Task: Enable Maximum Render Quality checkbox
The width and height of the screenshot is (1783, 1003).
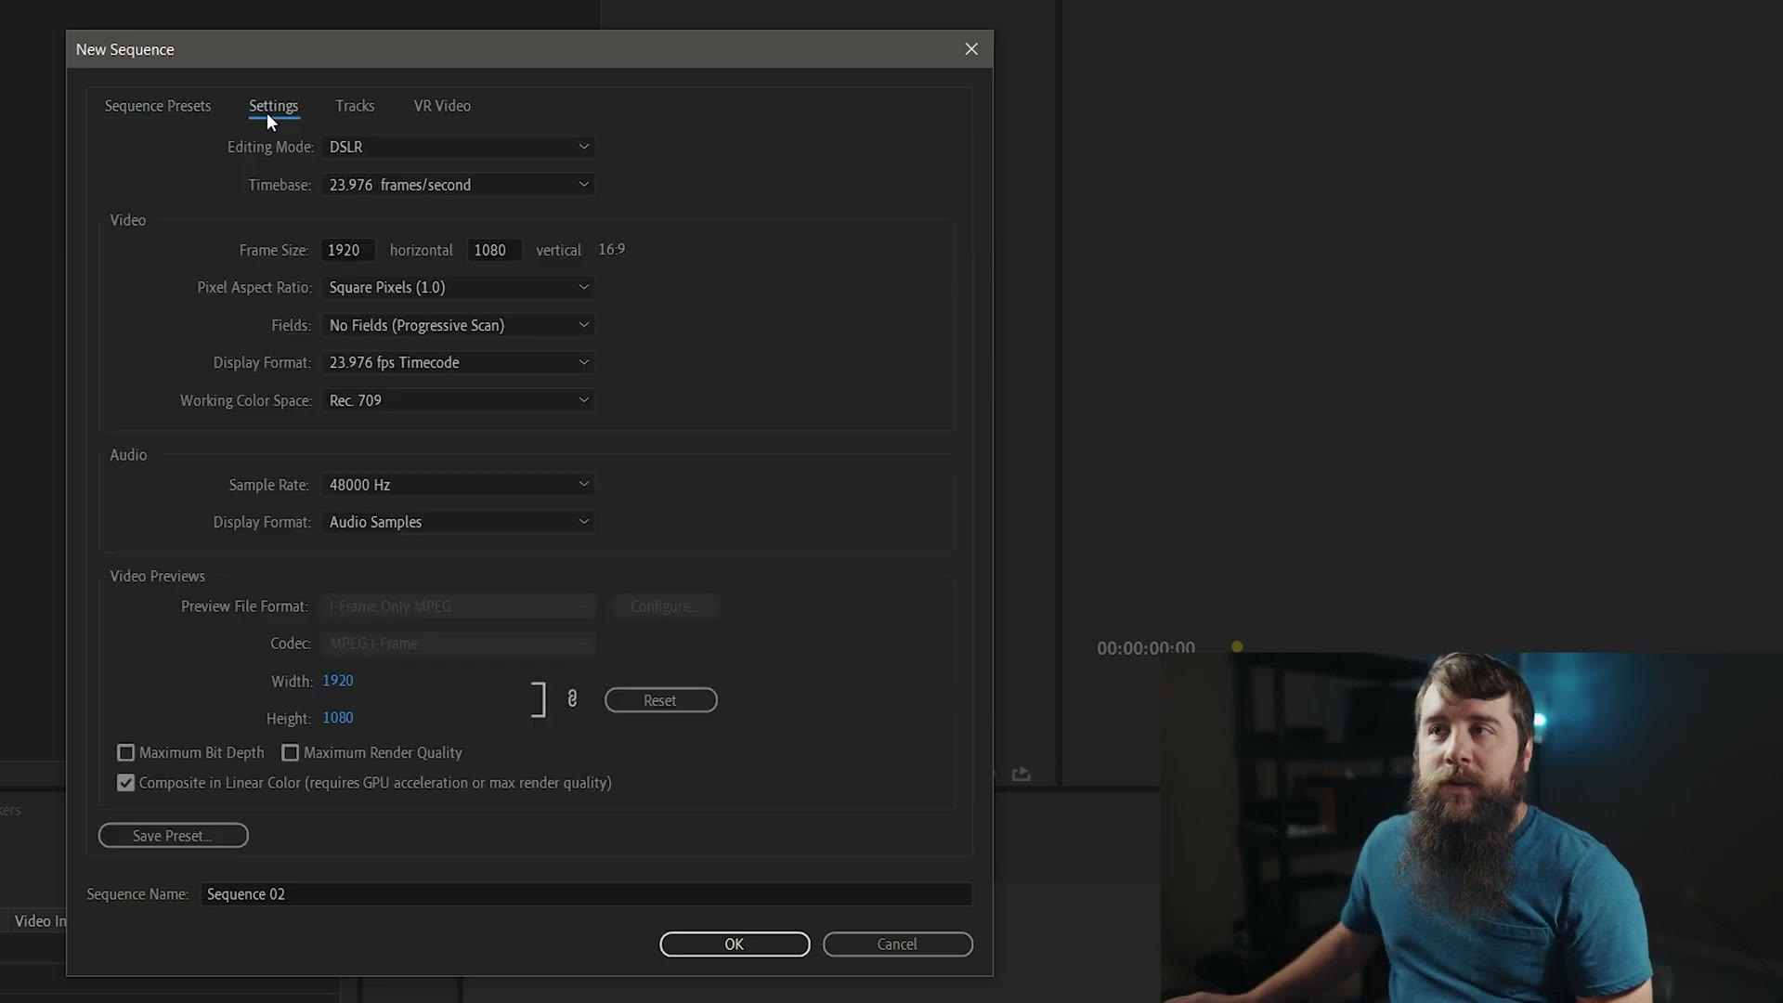Action: (x=290, y=752)
